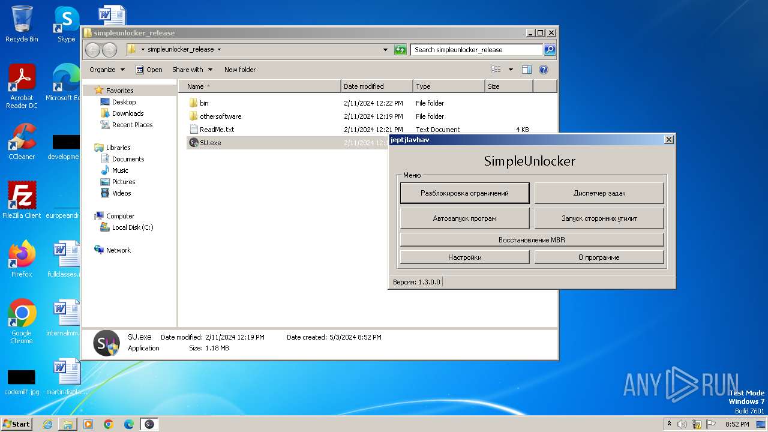The height and width of the screenshot is (432, 768).
Task: Select the othersoftware folder
Action: coord(220,116)
